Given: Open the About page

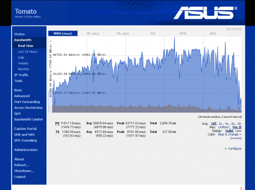Looking at the screenshot, I should point(19,159).
